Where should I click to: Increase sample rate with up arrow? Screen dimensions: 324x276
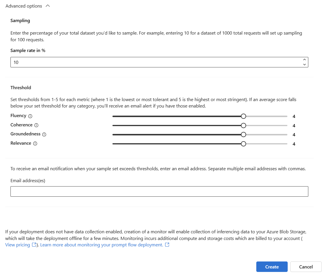click(304, 60)
